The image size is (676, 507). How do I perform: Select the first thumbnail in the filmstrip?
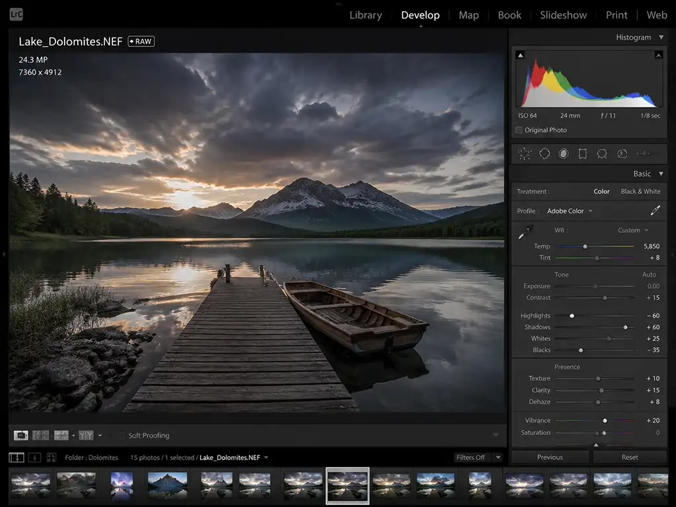(30, 486)
